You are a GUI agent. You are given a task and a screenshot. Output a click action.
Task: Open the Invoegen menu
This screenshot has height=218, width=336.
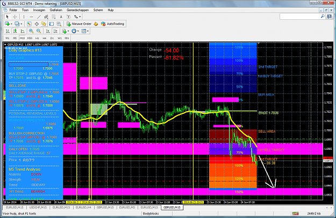[39, 10]
